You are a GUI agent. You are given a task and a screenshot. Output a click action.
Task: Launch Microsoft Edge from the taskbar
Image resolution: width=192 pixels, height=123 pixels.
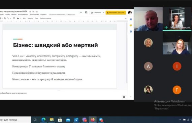coord(43,120)
